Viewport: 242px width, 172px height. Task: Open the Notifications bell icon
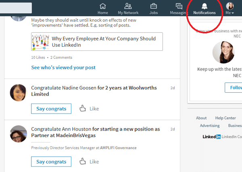point(204,6)
